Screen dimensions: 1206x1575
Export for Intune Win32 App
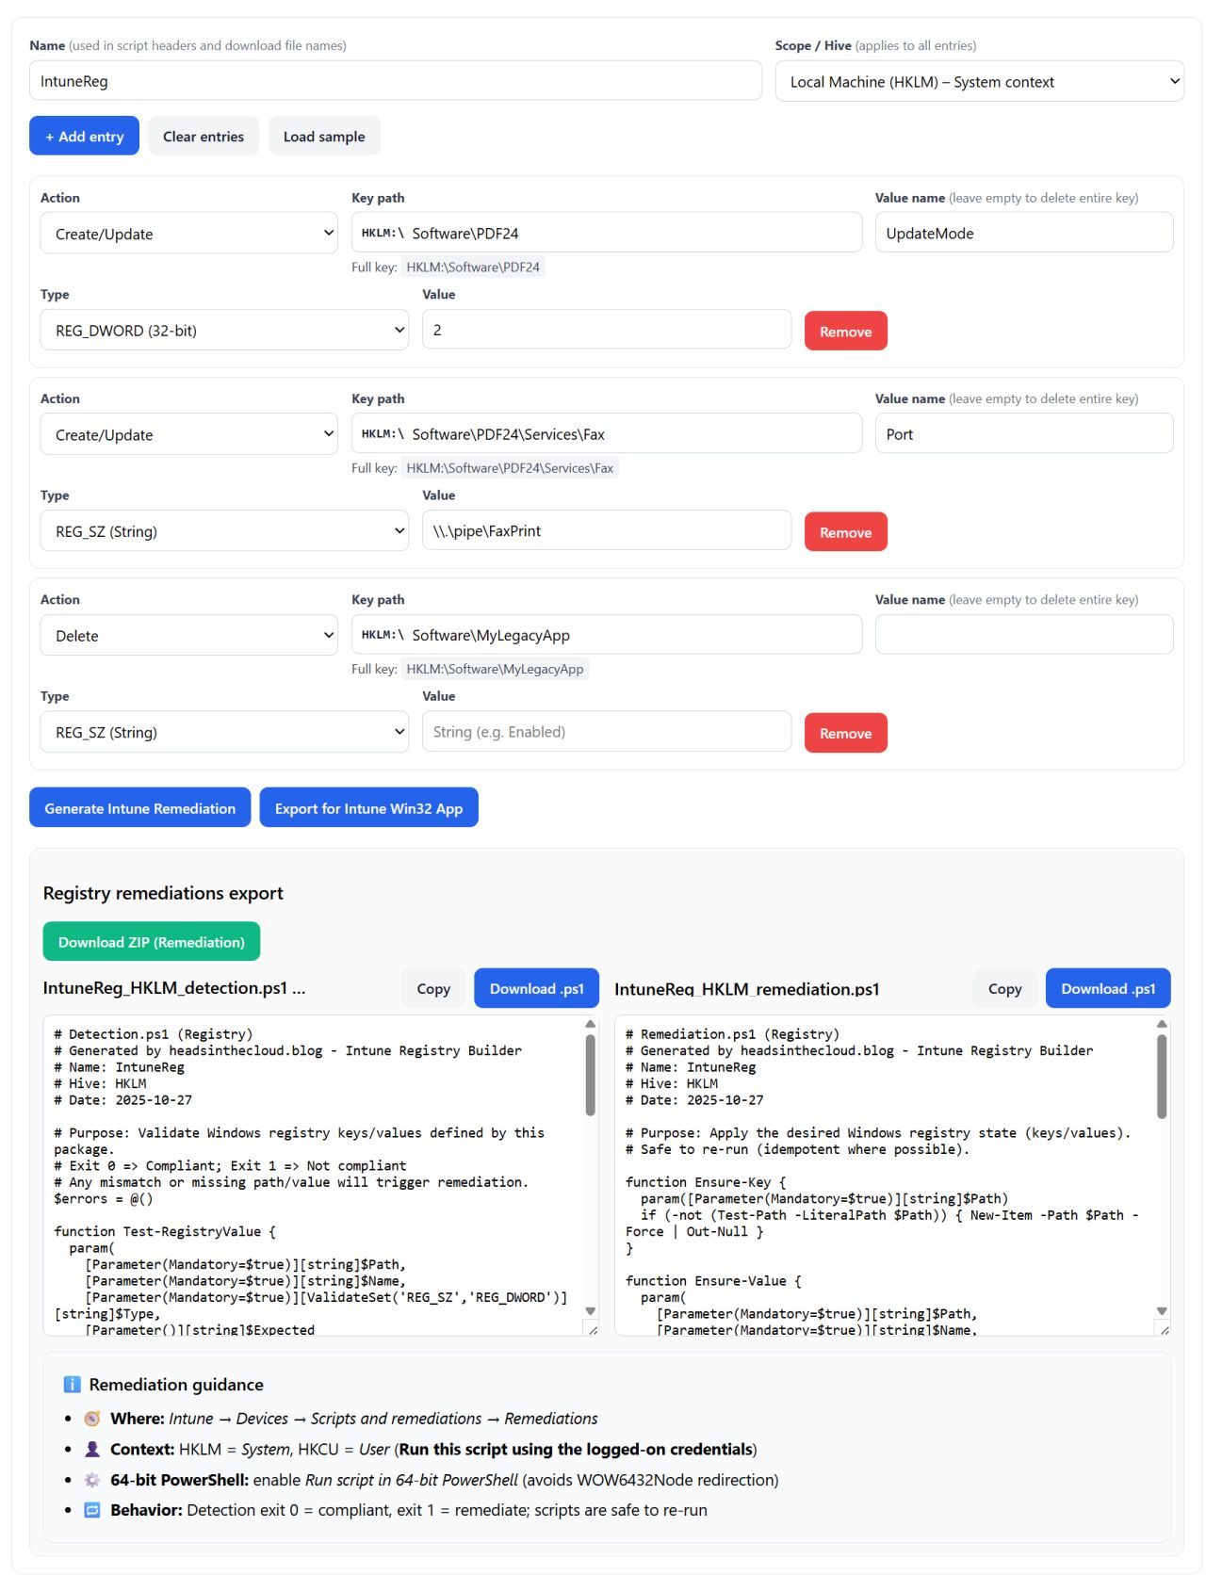(x=368, y=807)
